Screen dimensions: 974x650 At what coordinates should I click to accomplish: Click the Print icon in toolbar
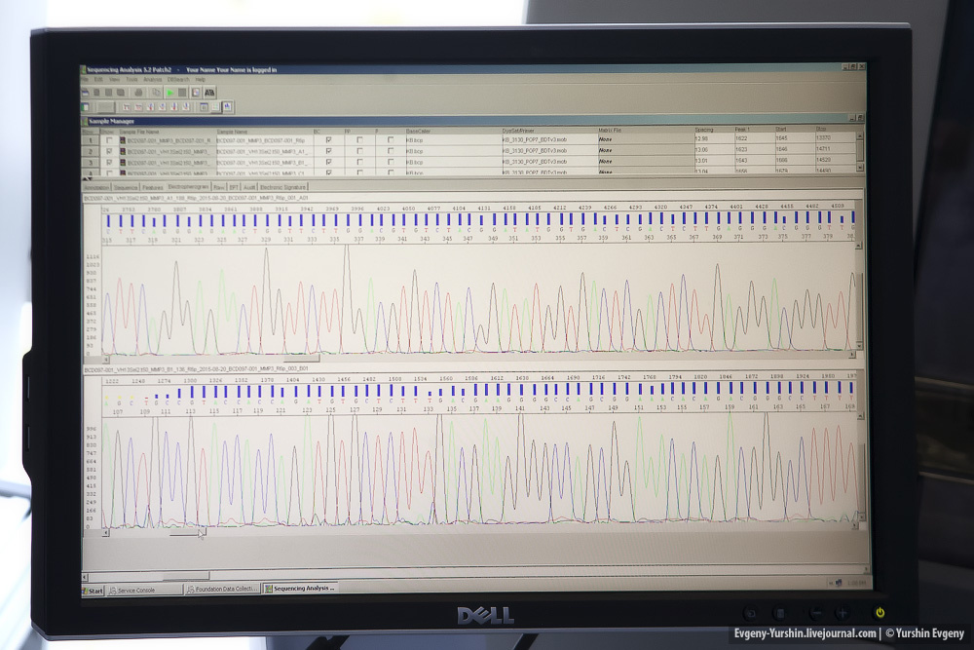[140, 93]
